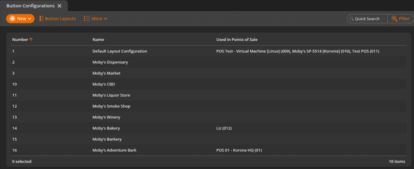Open the Filter panel
414x169 pixels.
point(401,19)
